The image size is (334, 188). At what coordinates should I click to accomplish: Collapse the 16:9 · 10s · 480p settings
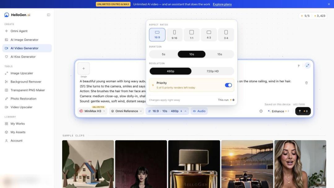[167, 111]
